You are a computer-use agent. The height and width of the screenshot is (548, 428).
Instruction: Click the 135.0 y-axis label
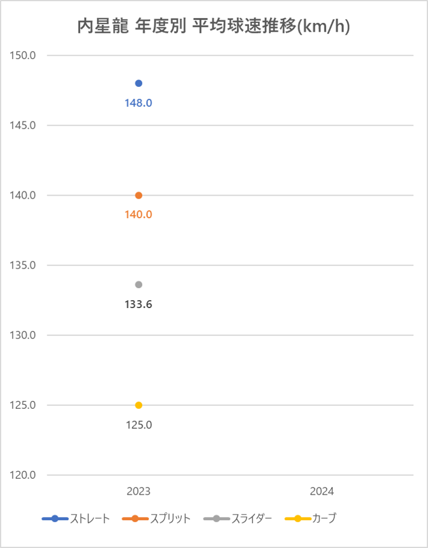[x=22, y=265]
